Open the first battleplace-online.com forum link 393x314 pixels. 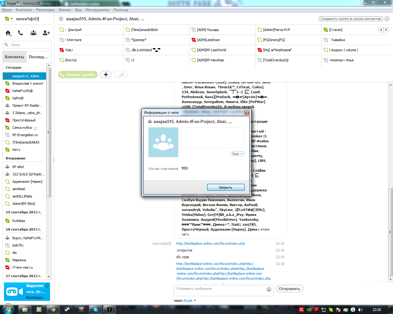click(210, 243)
